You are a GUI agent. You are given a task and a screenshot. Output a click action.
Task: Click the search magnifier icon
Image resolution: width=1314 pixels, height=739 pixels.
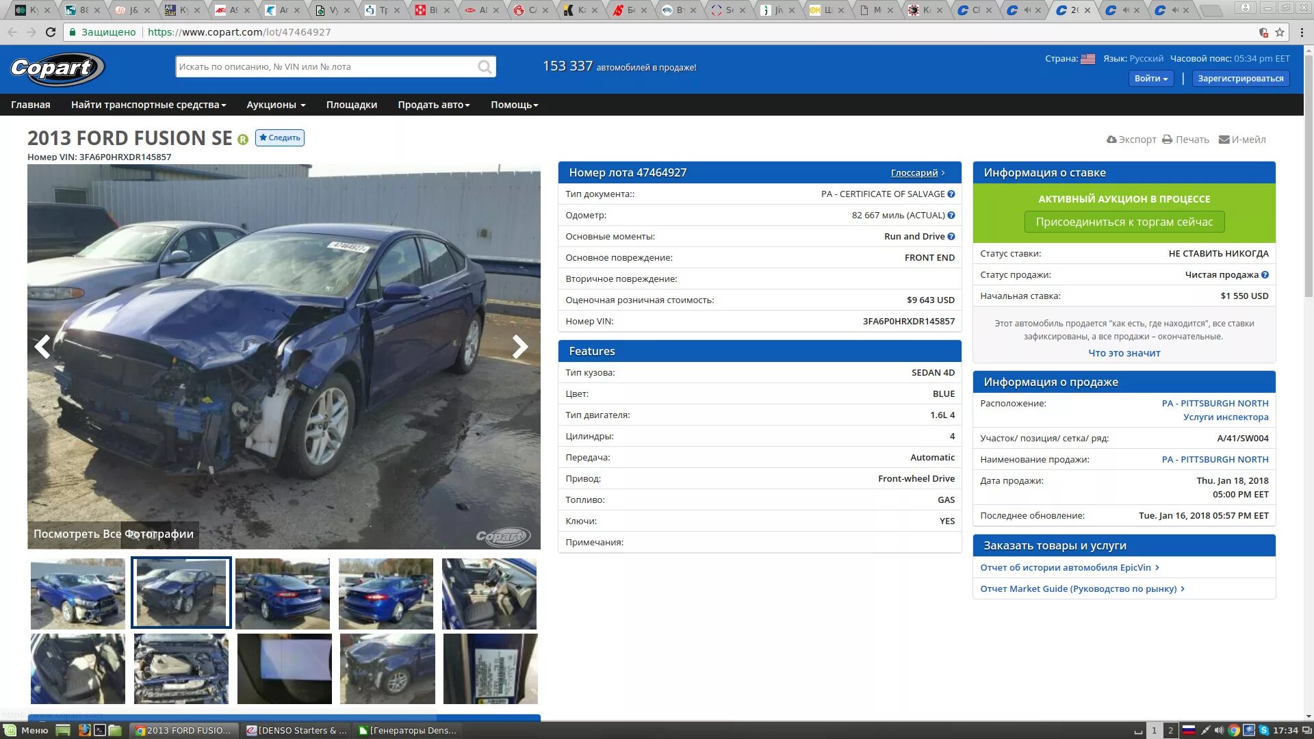pos(485,67)
